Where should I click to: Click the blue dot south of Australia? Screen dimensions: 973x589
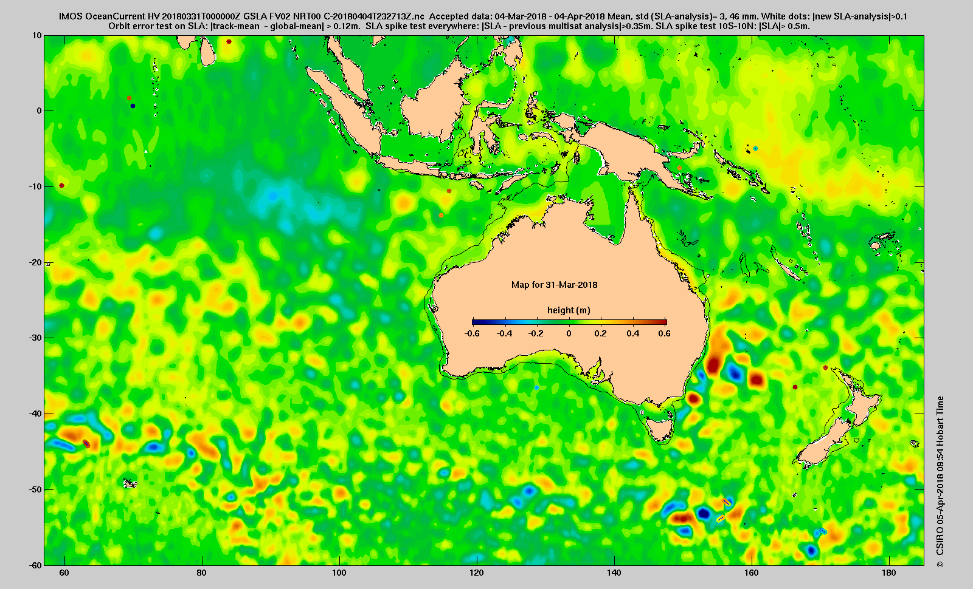coord(536,387)
